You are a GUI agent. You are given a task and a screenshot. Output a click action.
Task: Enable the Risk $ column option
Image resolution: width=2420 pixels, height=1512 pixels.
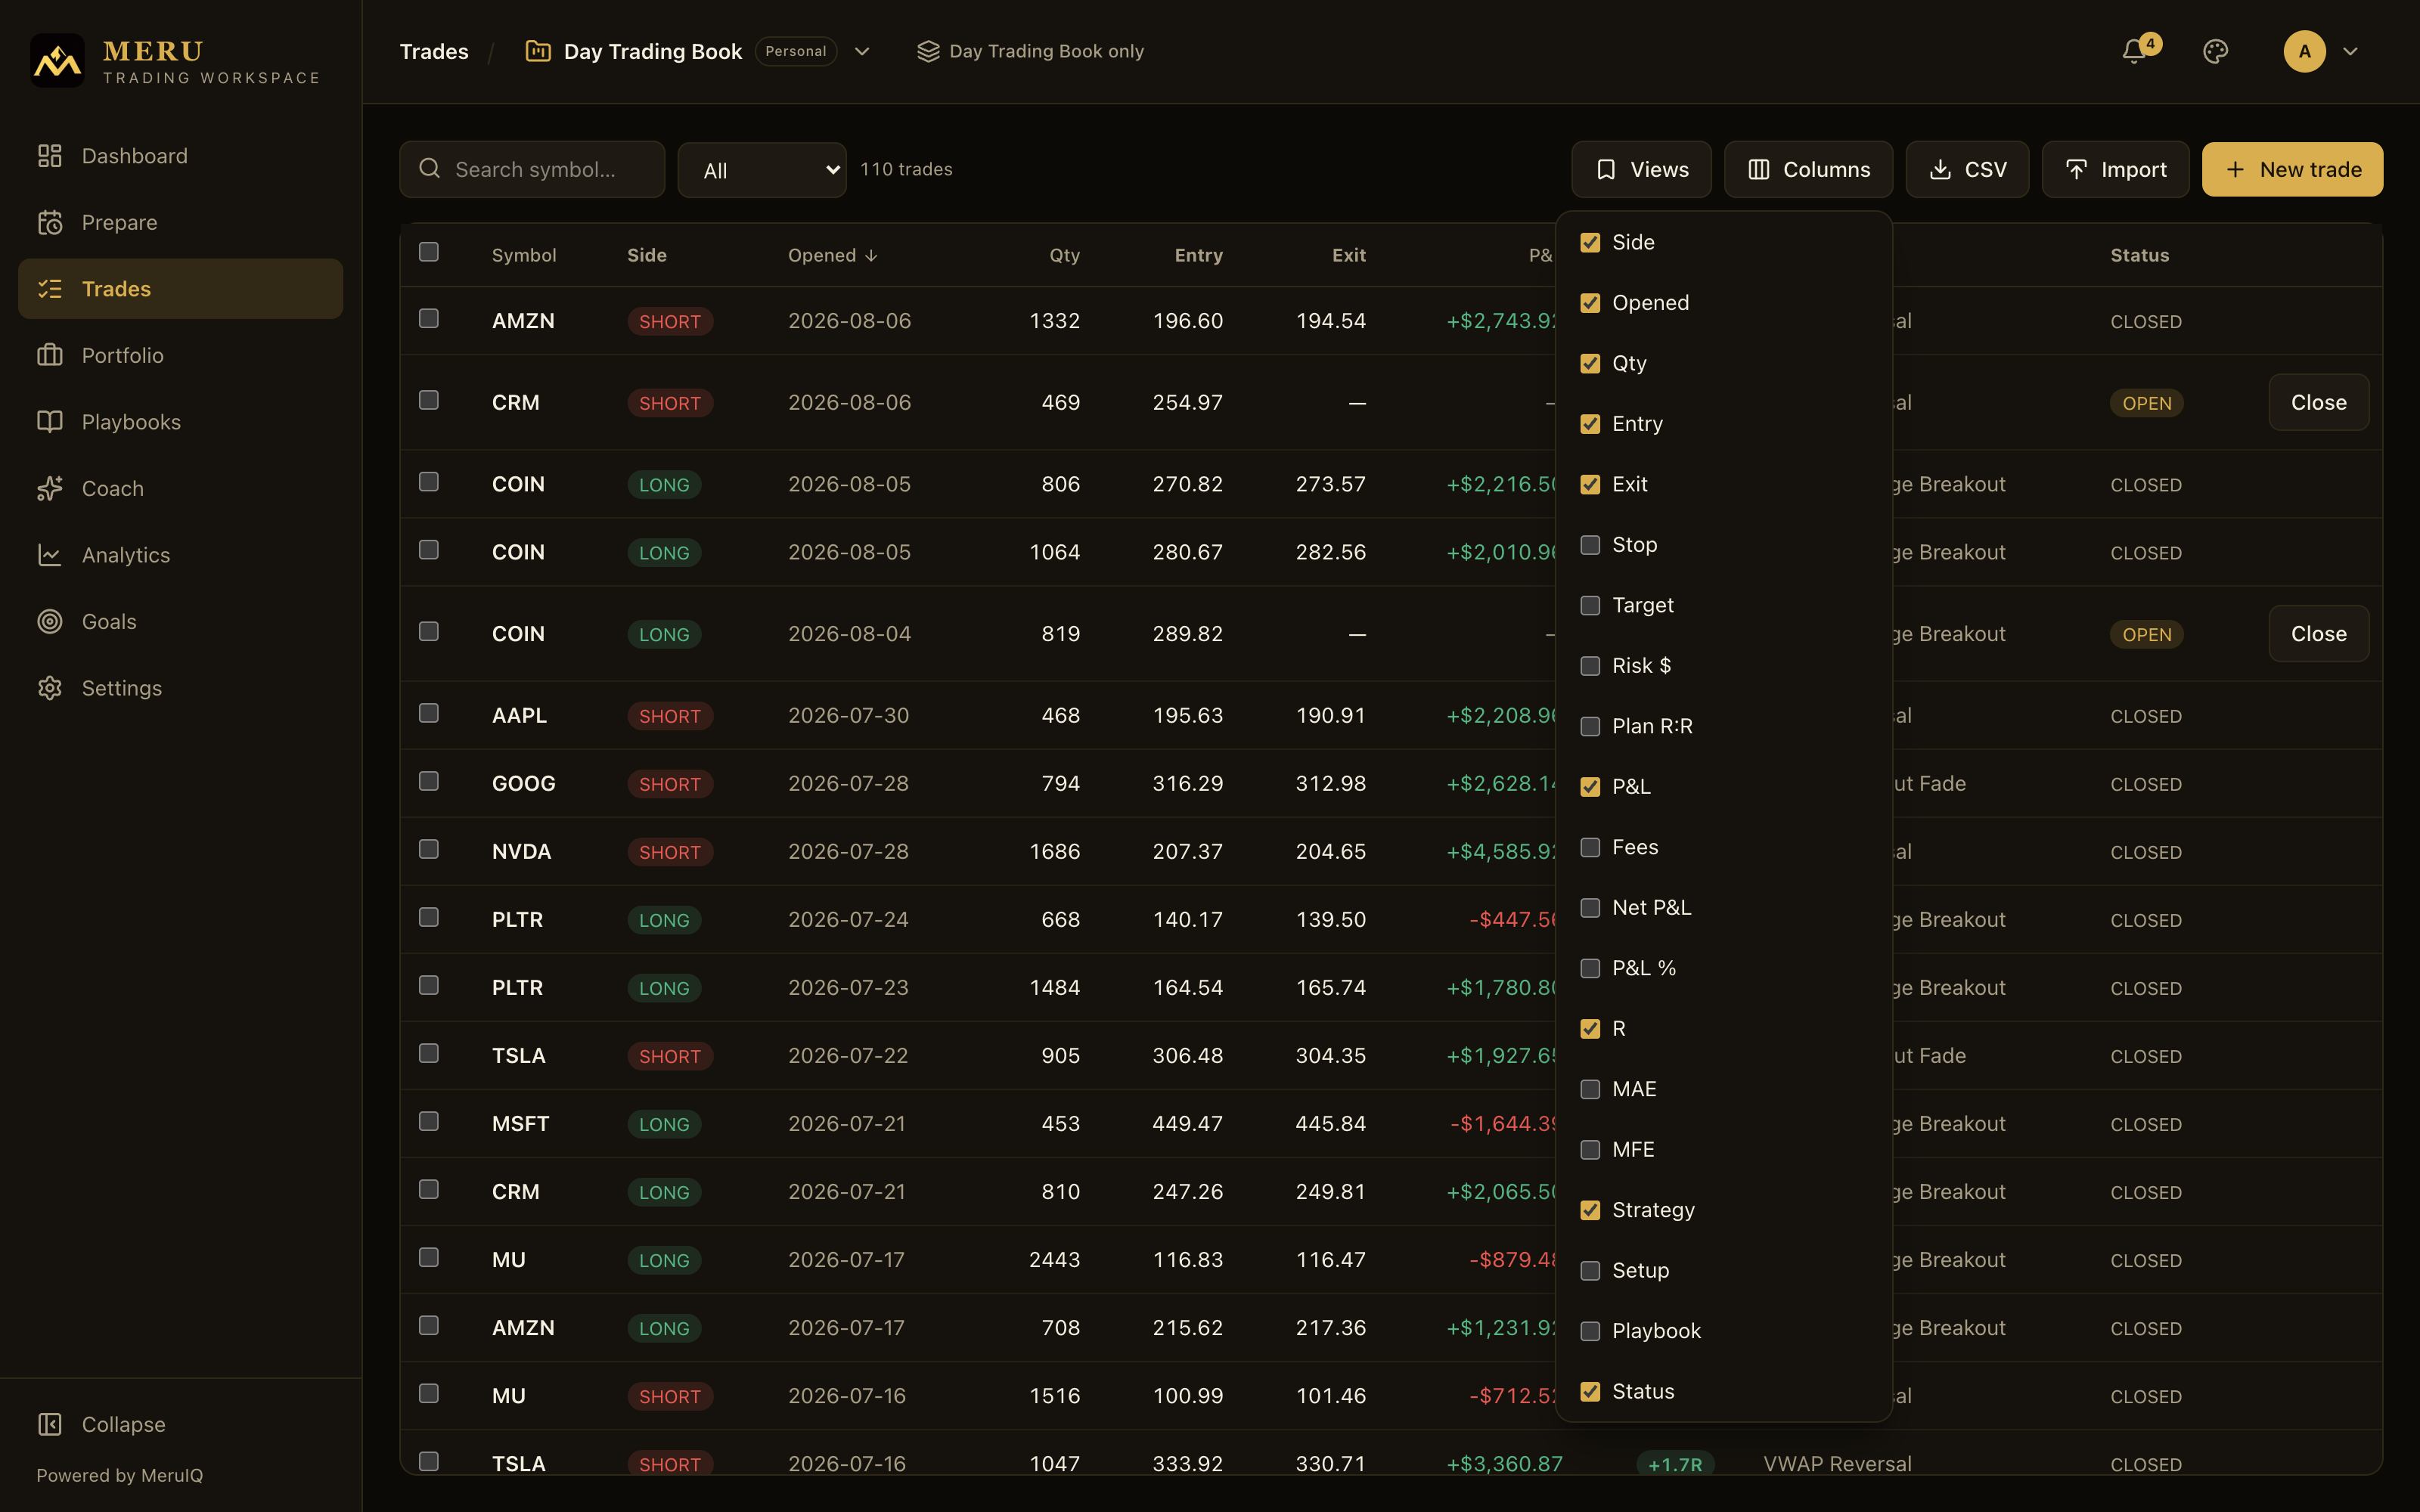[x=1590, y=666]
